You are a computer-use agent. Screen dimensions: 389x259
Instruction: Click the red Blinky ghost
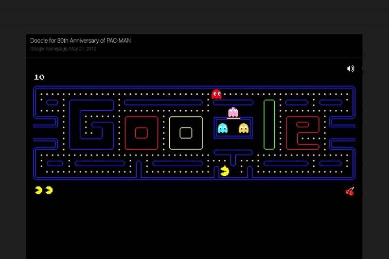click(x=216, y=94)
